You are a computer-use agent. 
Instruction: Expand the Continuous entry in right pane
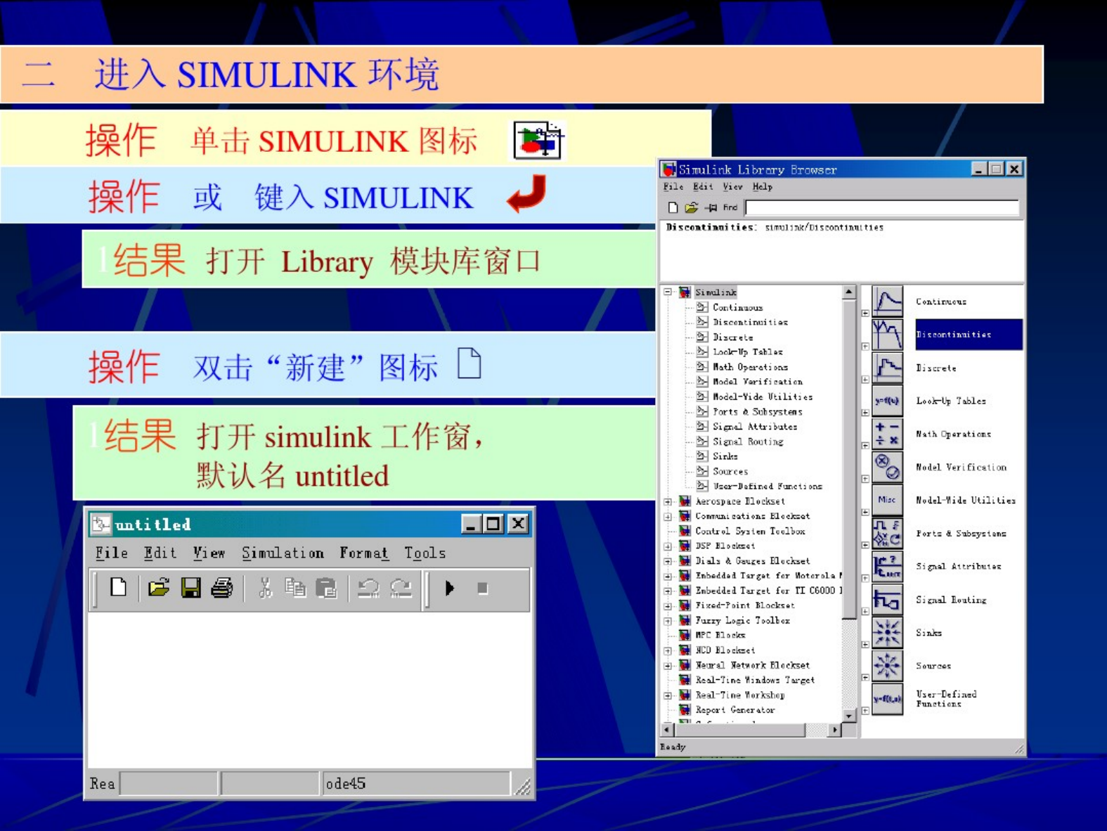(866, 313)
